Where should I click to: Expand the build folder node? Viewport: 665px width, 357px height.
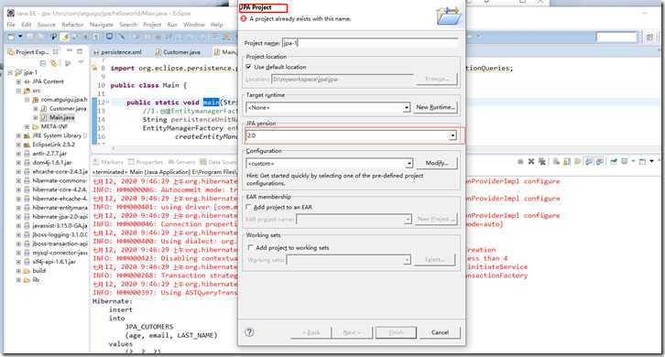pyautogui.click(x=18, y=271)
